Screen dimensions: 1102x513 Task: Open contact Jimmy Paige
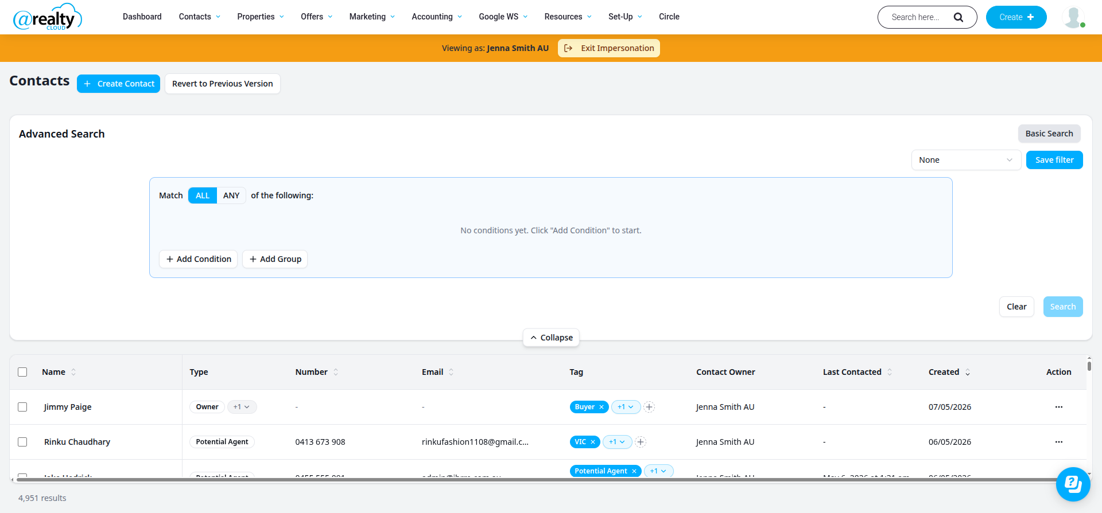(x=68, y=407)
